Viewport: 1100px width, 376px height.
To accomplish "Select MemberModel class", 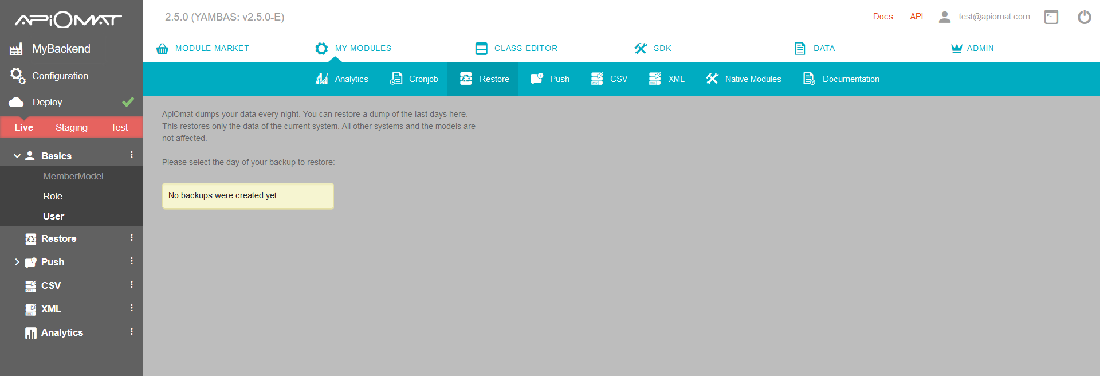I will coord(73,177).
